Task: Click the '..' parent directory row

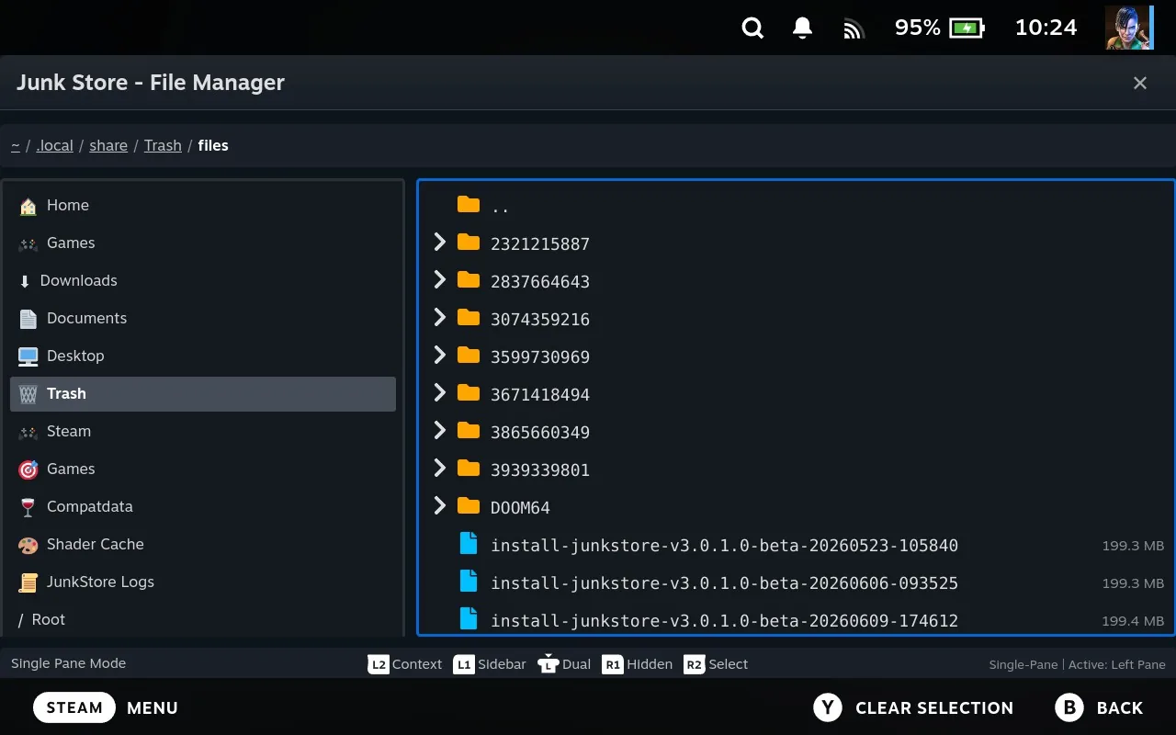Action: [x=797, y=206]
